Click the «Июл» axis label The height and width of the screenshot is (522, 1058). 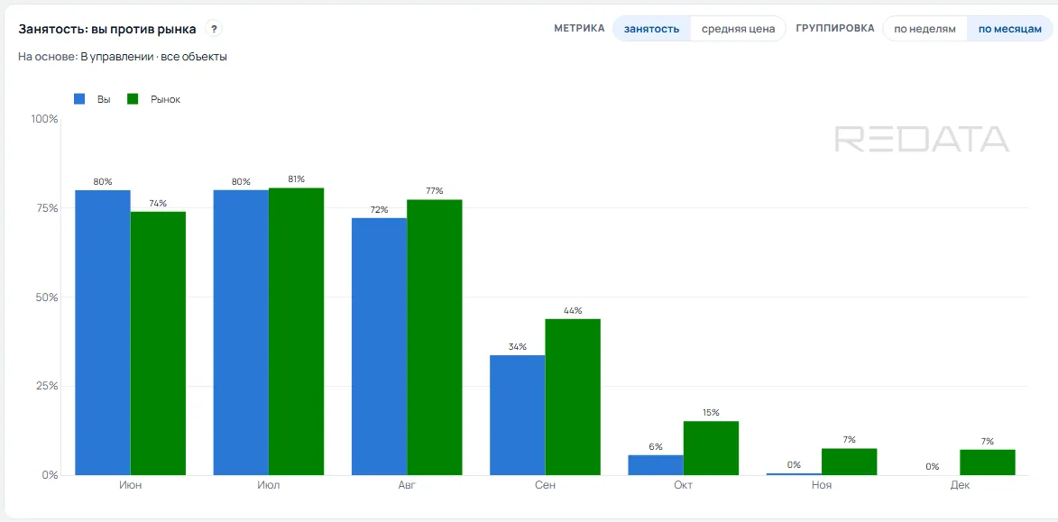(x=269, y=486)
